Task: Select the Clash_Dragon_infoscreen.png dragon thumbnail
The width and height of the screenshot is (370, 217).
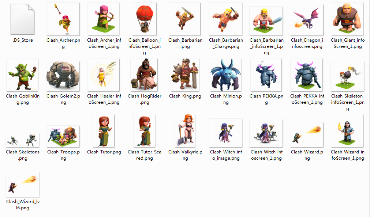Action: pos(307,20)
